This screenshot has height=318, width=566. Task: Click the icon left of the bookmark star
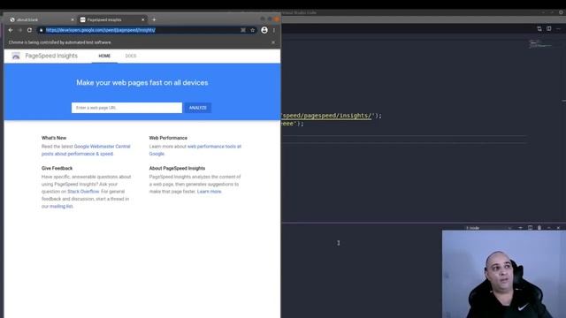coord(243,30)
